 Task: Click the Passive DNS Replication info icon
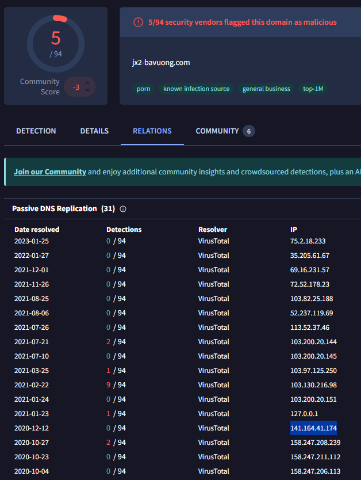click(123, 209)
